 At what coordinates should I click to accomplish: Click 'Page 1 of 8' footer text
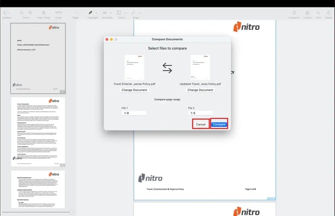250,189
